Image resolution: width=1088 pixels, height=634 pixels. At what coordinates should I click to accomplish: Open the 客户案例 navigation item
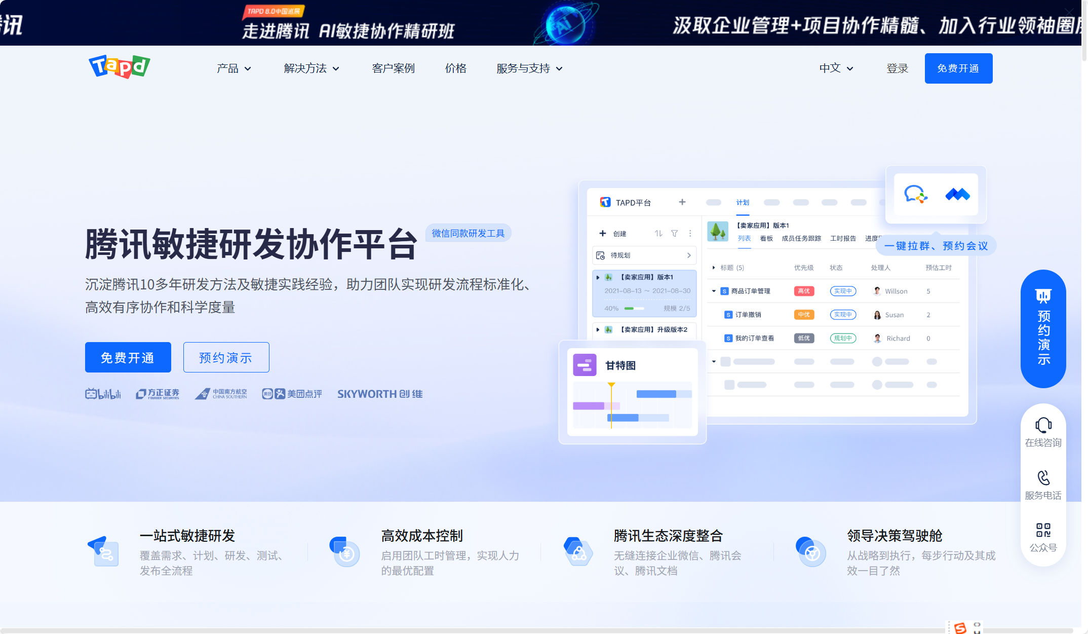(393, 68)
